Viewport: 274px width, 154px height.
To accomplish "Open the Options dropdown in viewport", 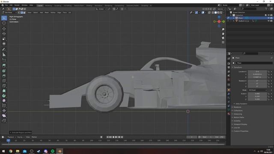I will pyautogui.click(x=221, y=9).
